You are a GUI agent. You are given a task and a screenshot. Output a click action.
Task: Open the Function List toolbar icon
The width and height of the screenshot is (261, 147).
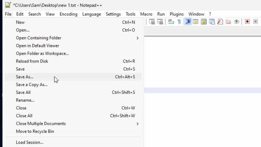220,22
